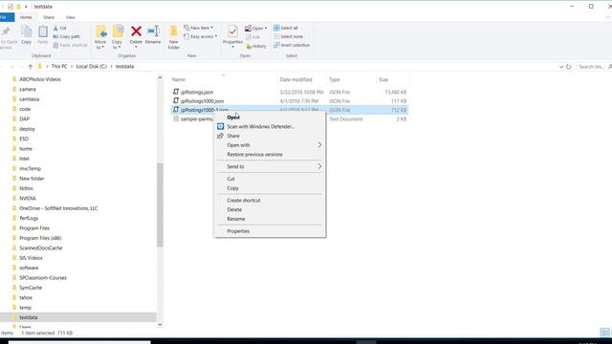Select the jpPostings1000.json file
The height and width of the screenshot is (344, 612).
tap(202, 101)
